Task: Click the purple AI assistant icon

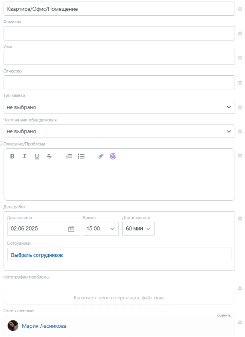Action: pyautogui.click(x=113, y=156)
